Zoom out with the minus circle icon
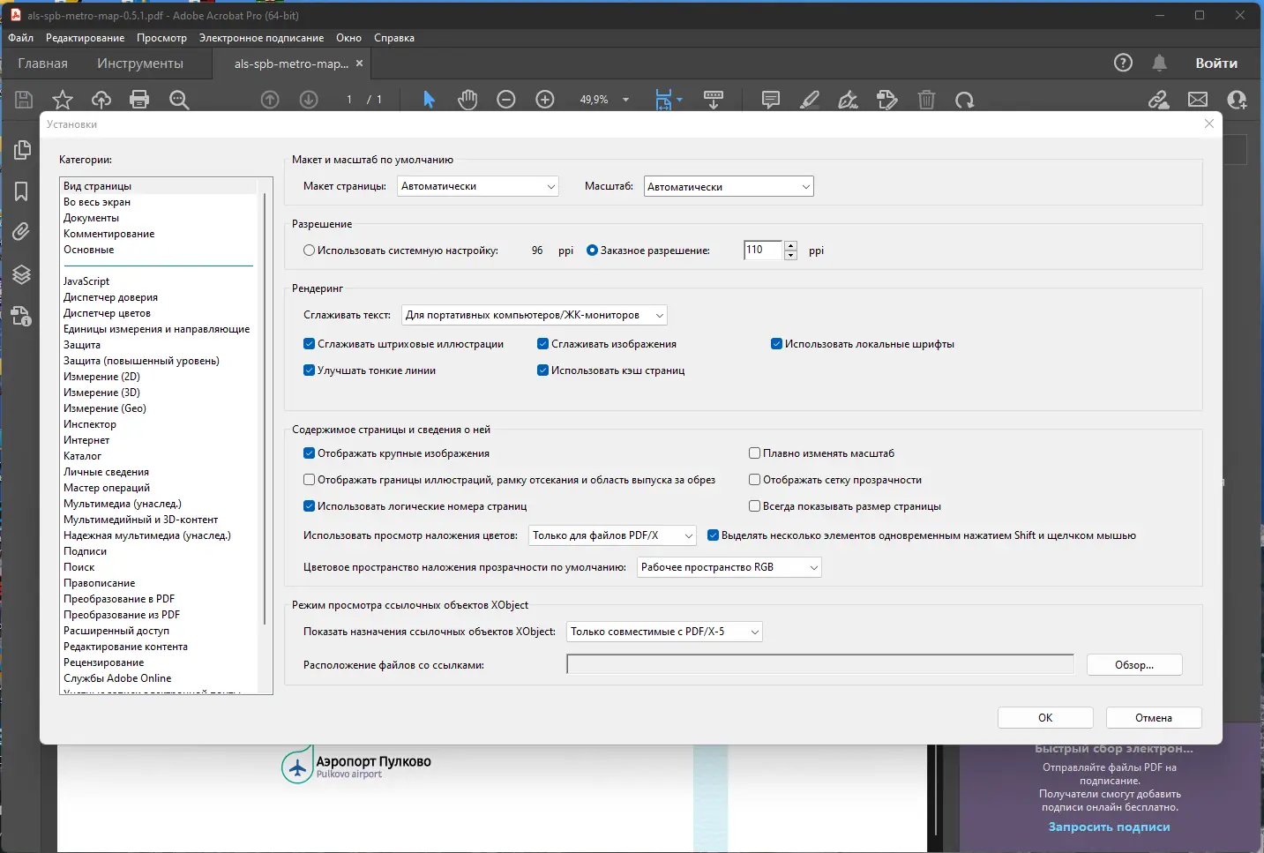 [x=506, y=100]
